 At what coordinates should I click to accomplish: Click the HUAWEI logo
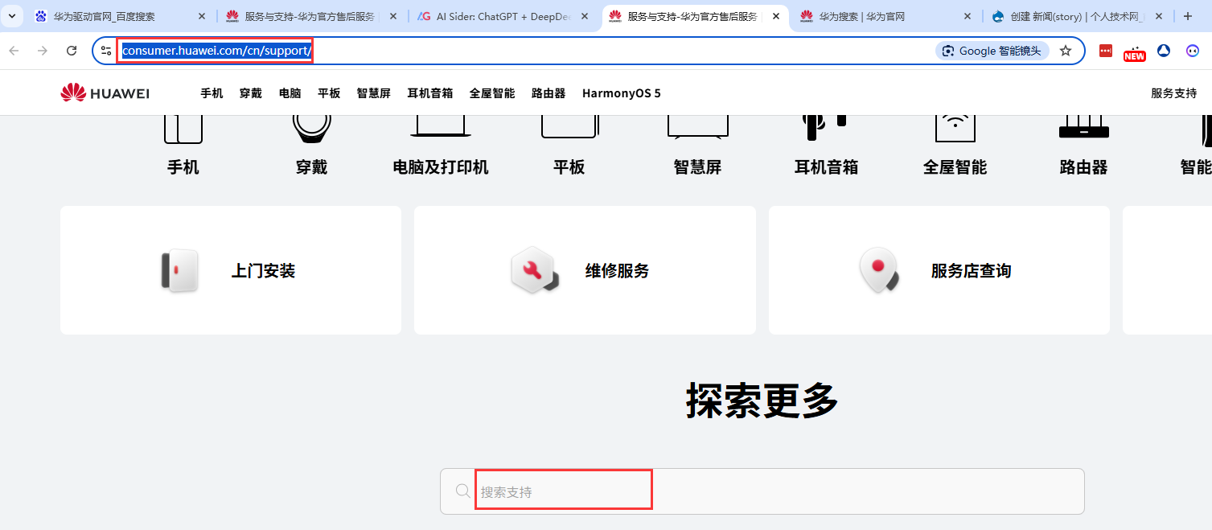(105, 93)
